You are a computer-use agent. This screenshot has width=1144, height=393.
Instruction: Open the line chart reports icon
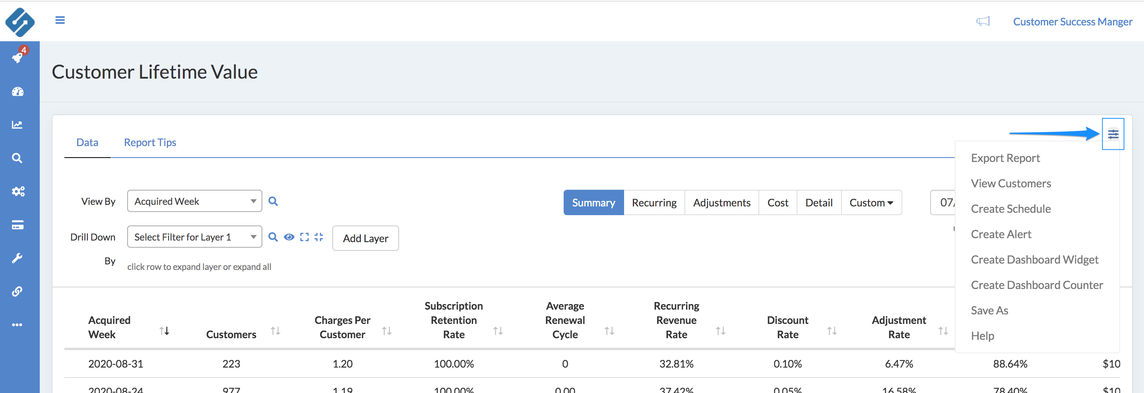pyautogui.click(x=18, y=125)
